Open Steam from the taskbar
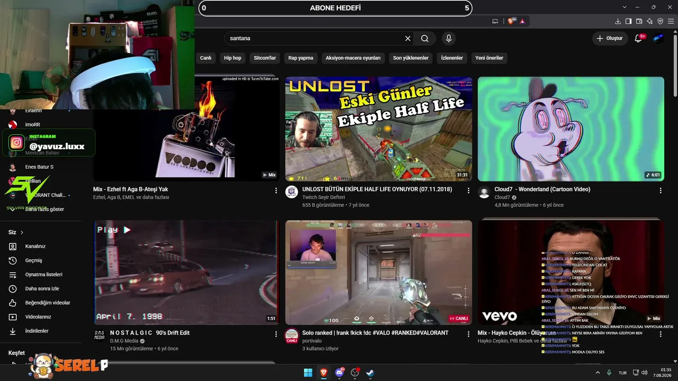 (370, 373)
